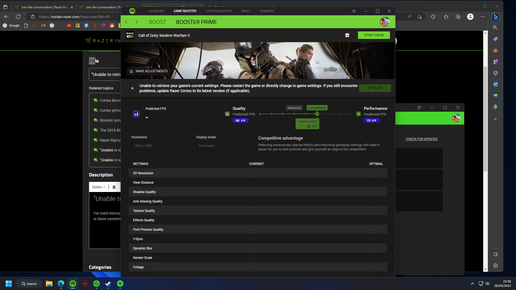The image size is (516, 290).
Task: Click the Optimize button
Action: pos(375,88)
